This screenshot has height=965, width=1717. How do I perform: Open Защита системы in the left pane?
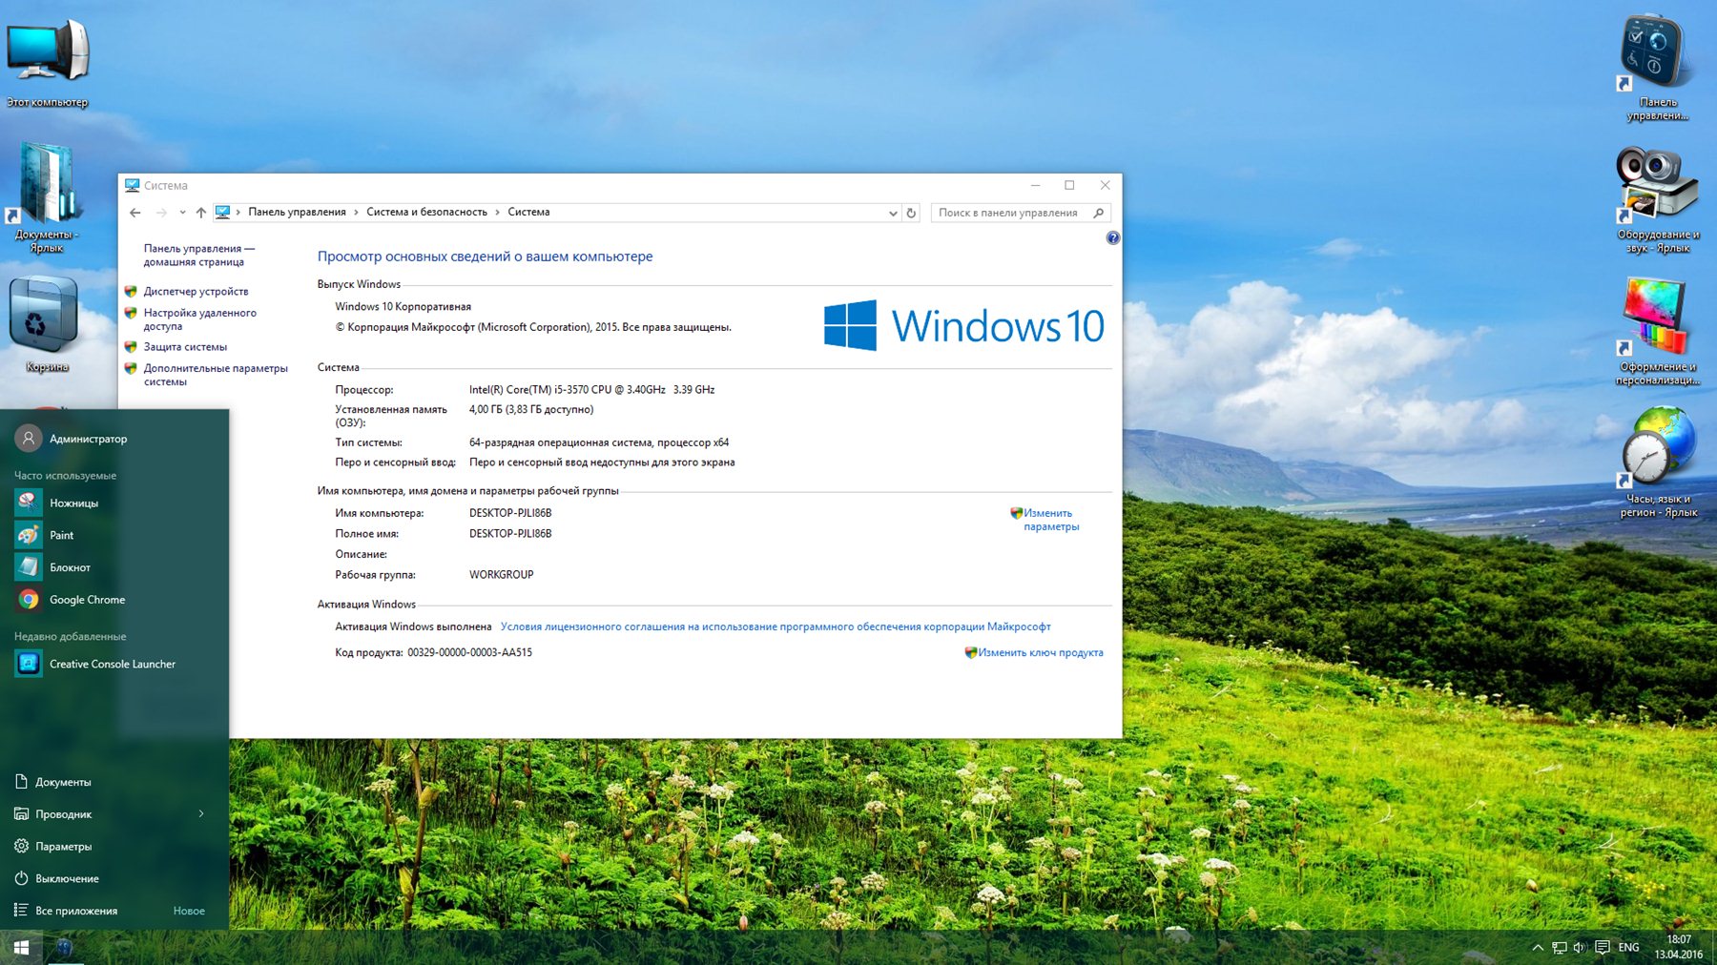(x=185, y=347)
